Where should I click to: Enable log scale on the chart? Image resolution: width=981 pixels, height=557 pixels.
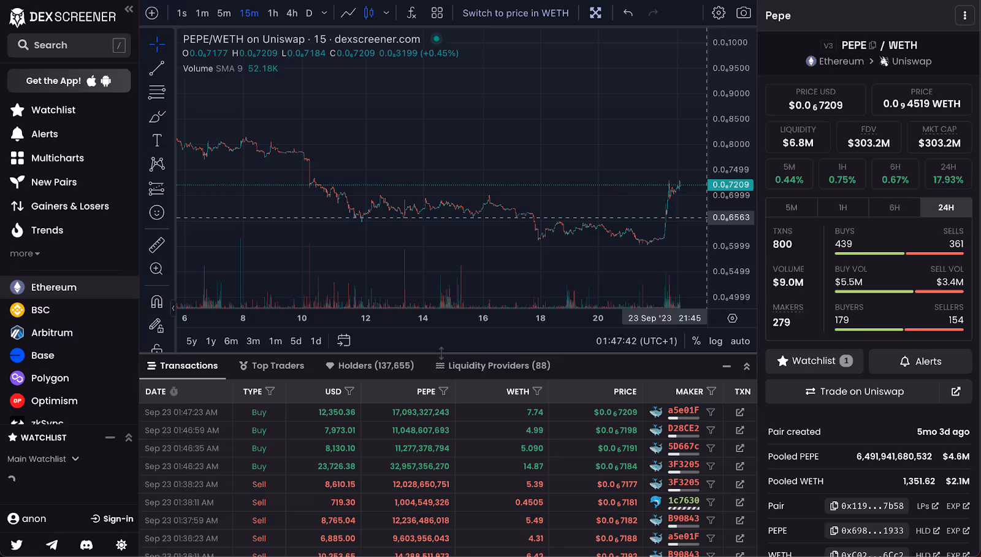coord(716,340)
